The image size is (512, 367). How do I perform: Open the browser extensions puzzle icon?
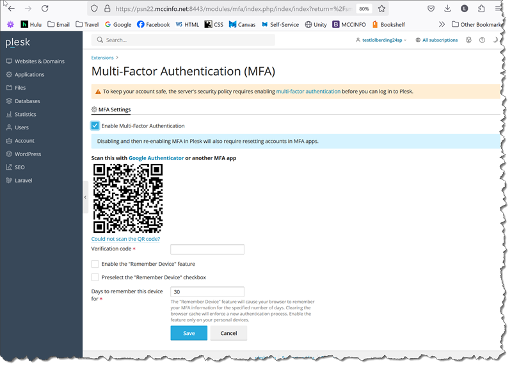481,9
